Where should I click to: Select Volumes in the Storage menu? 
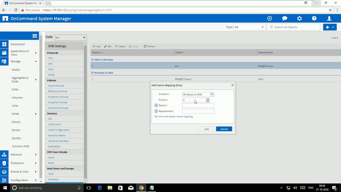(17, 98)
